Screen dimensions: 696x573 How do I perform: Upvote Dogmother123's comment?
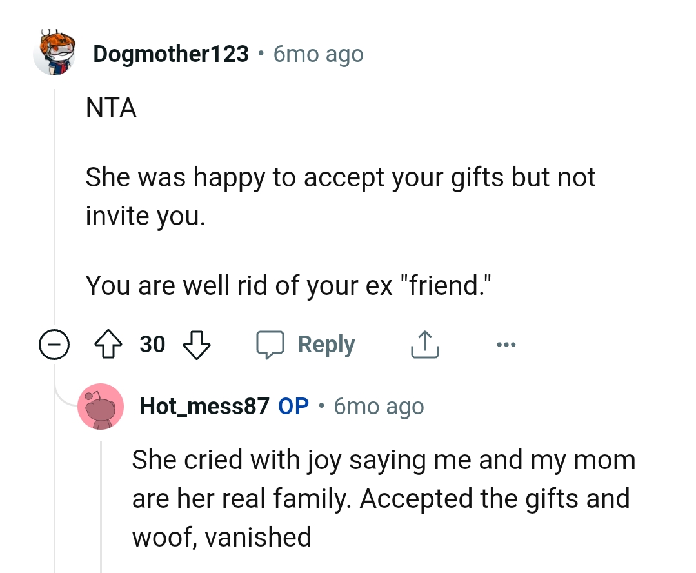click(108, 344)
